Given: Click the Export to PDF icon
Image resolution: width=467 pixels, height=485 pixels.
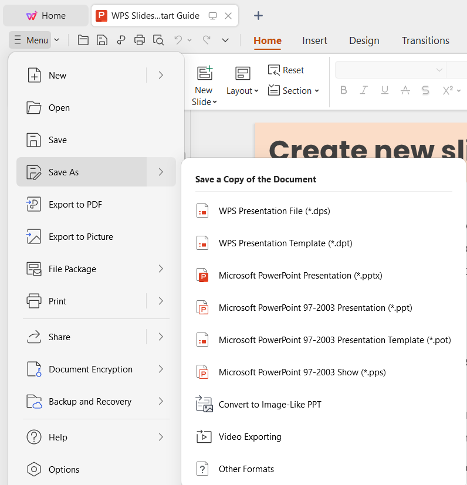Looking at the screenshot, I should [34, 205].
